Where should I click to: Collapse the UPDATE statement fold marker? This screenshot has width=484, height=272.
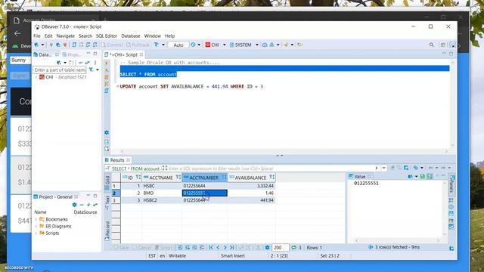117,86
